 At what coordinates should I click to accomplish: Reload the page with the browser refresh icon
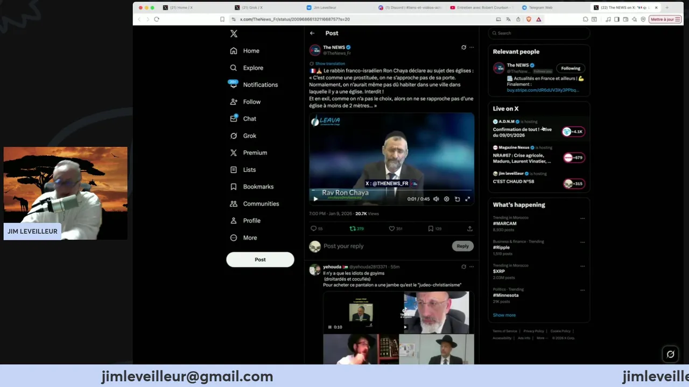pos(157,19)
